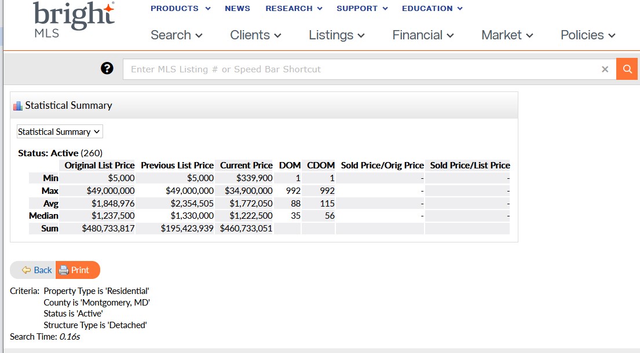Click the help question mark icon
The height and width of the screenshot is (353, 640).
pos(107,69)
